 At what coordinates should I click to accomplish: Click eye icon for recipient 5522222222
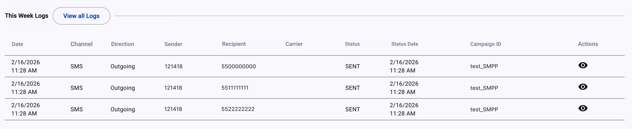(583, 108)
